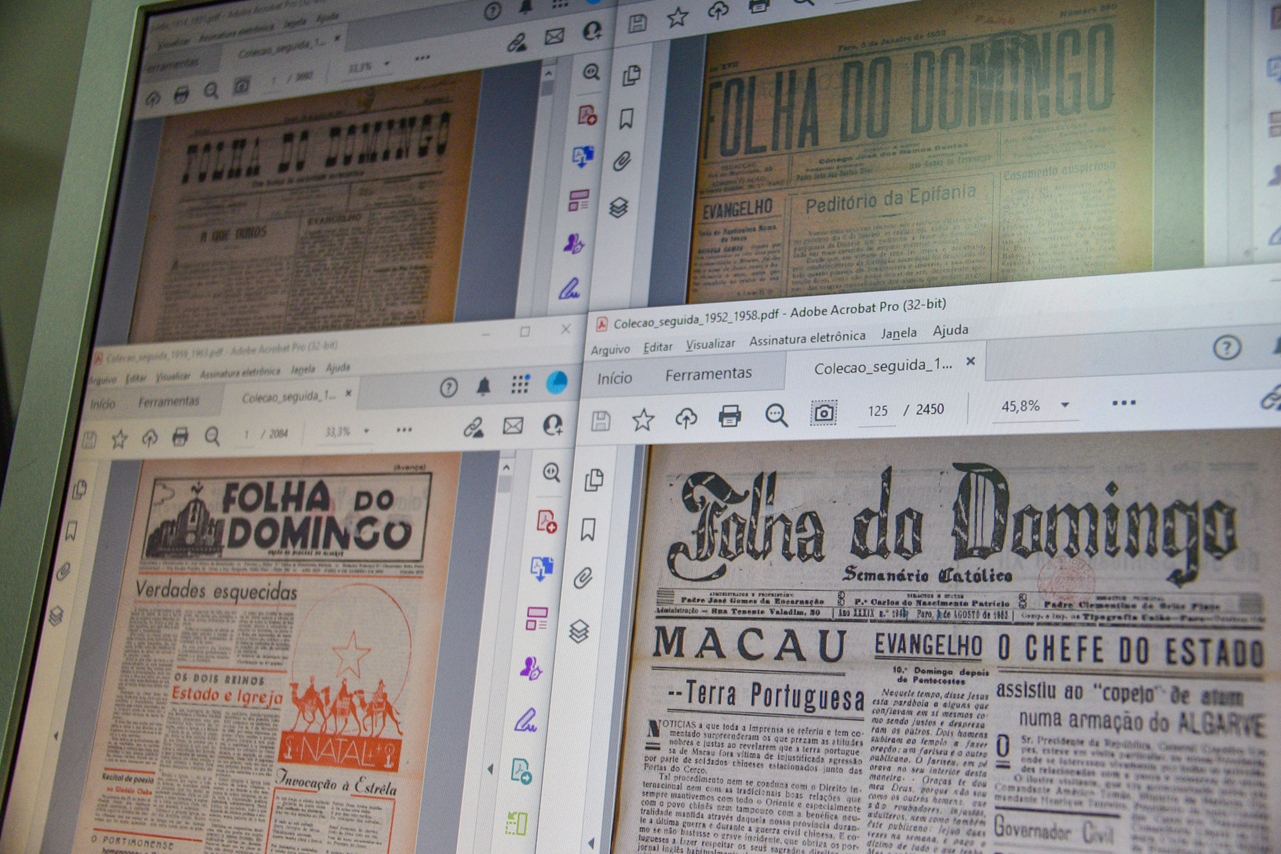Open layers panel in 1952_1958 window

coord(578,631)
